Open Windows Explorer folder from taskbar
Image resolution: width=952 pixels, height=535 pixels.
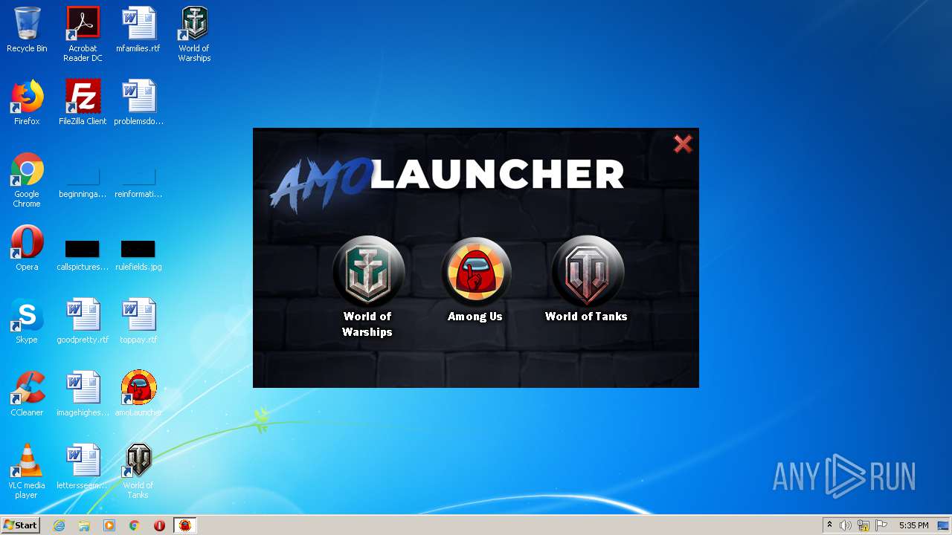pyautogui.click(x=84, y=525)
